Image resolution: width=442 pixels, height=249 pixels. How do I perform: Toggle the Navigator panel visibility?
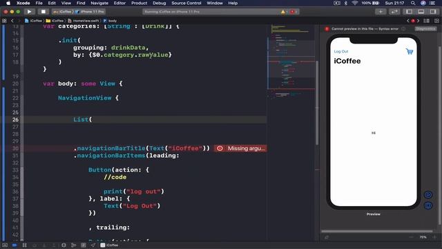(409, 12)
